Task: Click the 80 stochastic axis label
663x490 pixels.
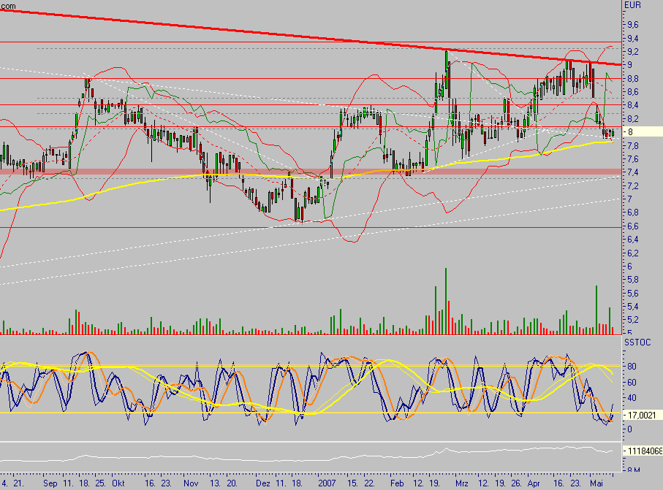Action: click(x=632, y=367)
